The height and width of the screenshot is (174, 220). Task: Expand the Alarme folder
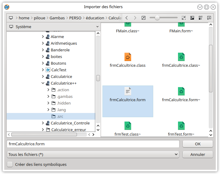pyautogui.click(x=43, y=37)
